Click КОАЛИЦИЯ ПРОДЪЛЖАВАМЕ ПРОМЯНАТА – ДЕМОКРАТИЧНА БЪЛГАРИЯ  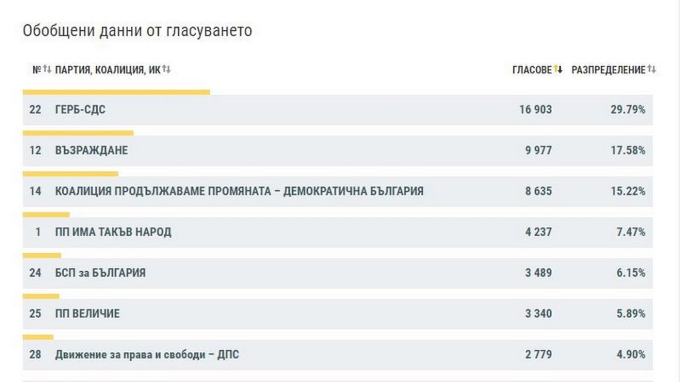click(239, 191)
